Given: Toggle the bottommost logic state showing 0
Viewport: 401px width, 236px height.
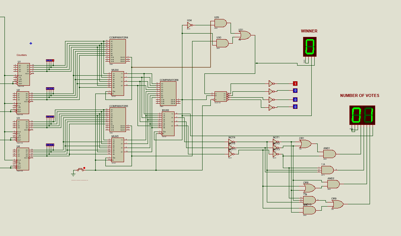Looking at the screenshot, I should click(x=295, y=107).
